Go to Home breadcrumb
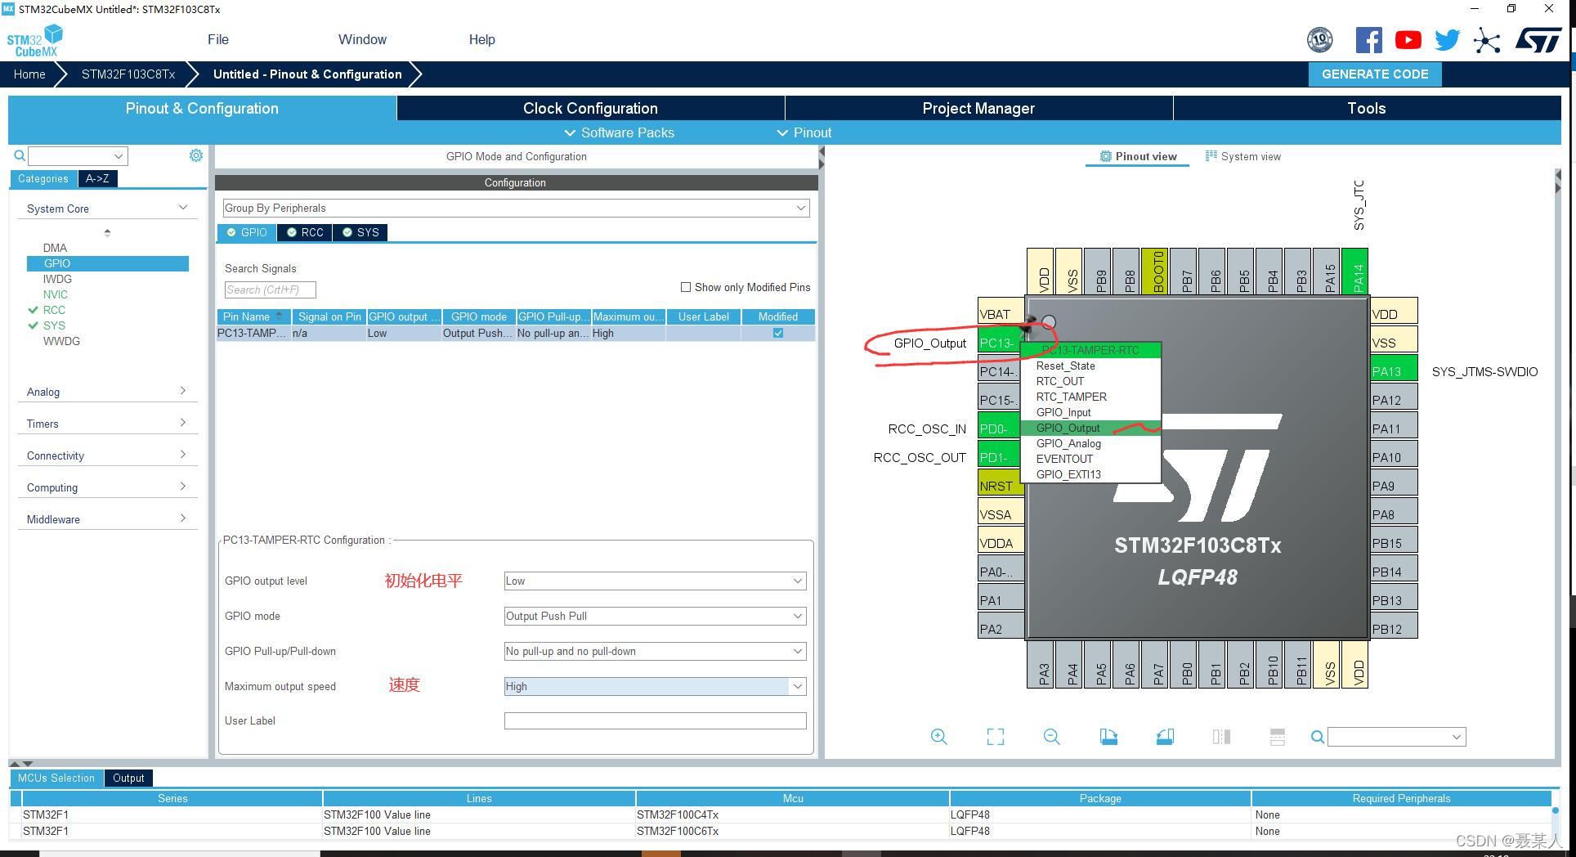Image resolution: width=1576 pixels, height=857 pixels. pos(29,74)
